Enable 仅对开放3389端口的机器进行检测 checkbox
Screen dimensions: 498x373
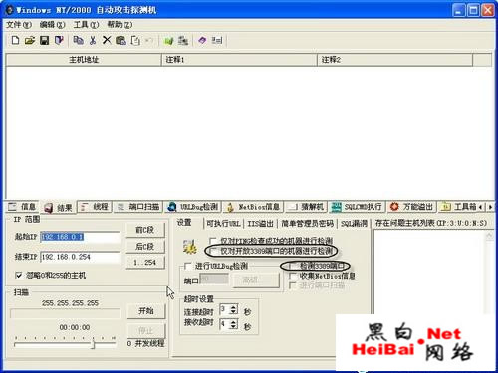coord(213,251)
